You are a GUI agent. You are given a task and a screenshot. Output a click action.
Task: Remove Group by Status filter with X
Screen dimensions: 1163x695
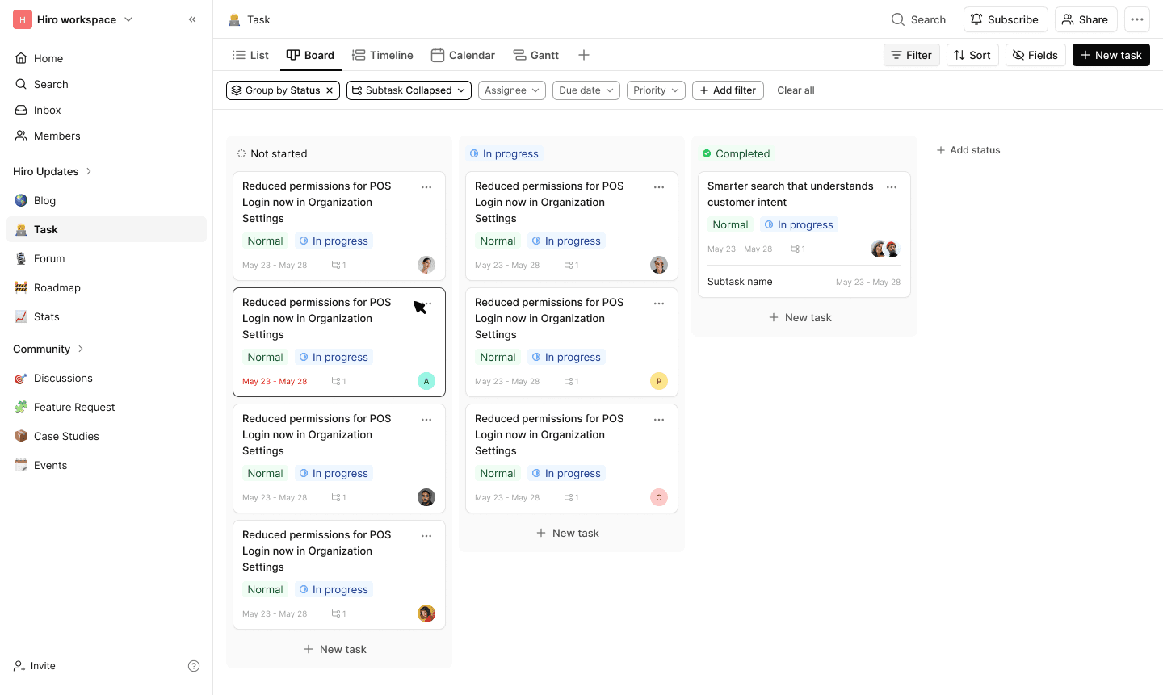pyautogui.click(x=330, y=90)
